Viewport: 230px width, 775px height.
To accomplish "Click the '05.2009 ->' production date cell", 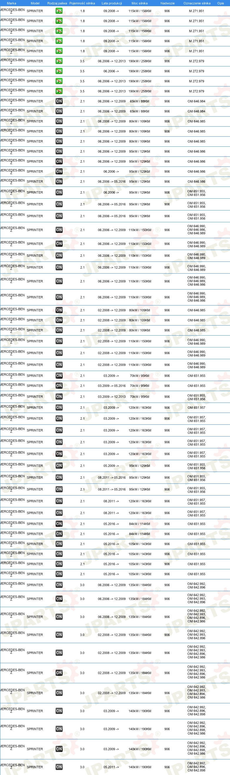I will click(x=111, y=466).
